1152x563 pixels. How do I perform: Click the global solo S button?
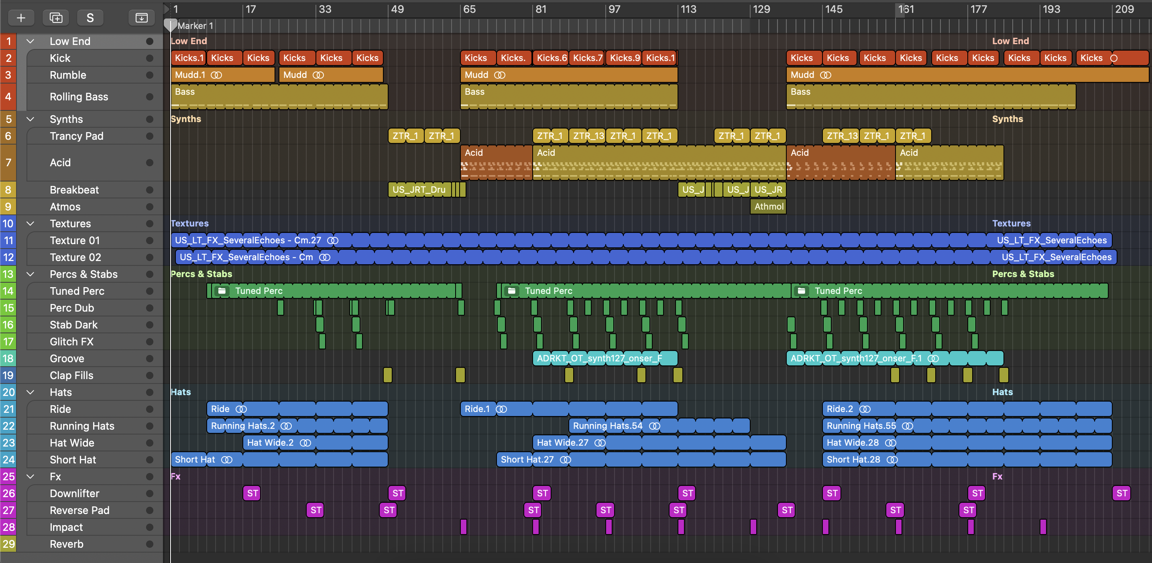pyautogui.click(x=90, y=18)
